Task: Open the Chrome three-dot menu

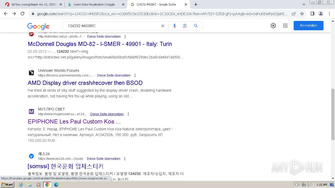Action: [329, 14]
